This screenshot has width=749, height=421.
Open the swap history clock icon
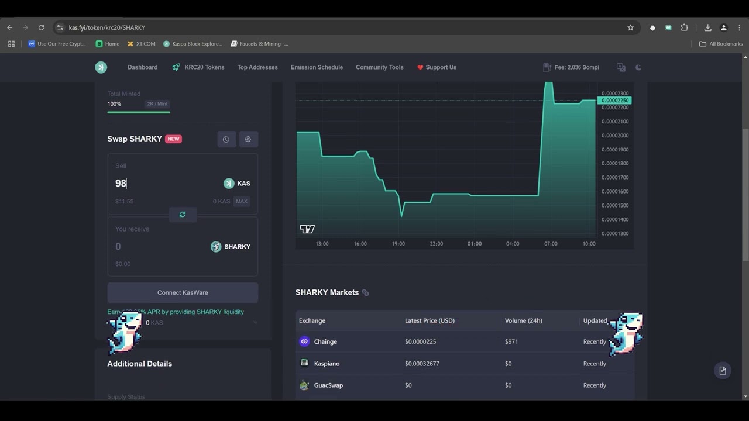226,139
